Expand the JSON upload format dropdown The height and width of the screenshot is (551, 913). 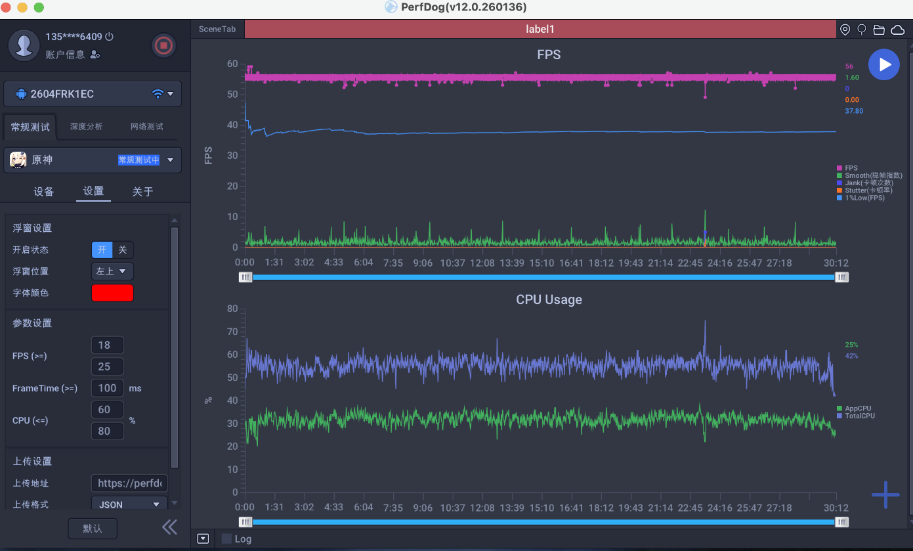pos(129,504)
